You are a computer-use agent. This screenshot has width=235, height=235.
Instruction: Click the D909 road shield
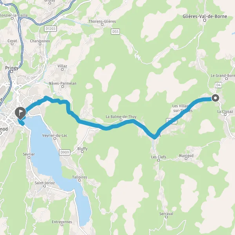[x=65, y=152]
